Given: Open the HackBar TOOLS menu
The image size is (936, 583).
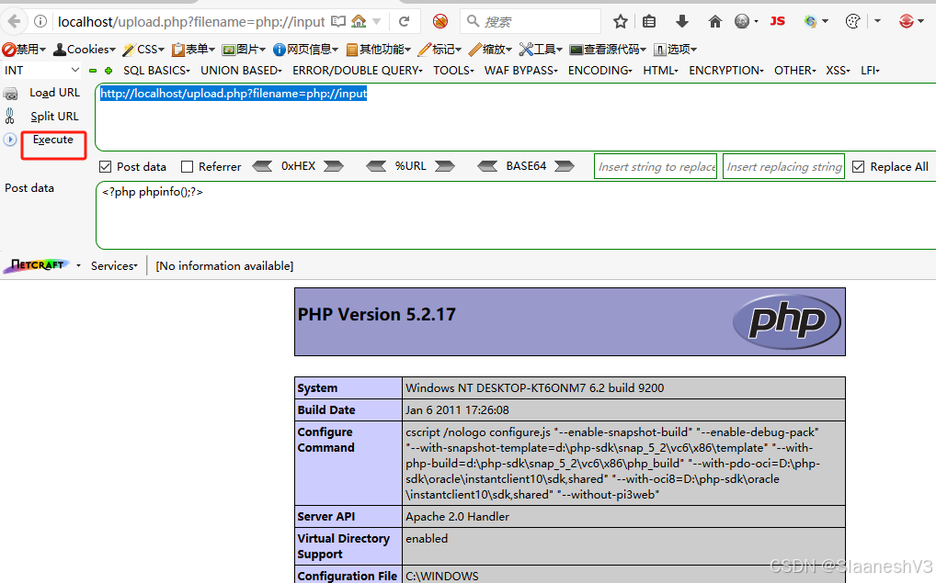Looking at the screenshot, I should tap(453, 71).
